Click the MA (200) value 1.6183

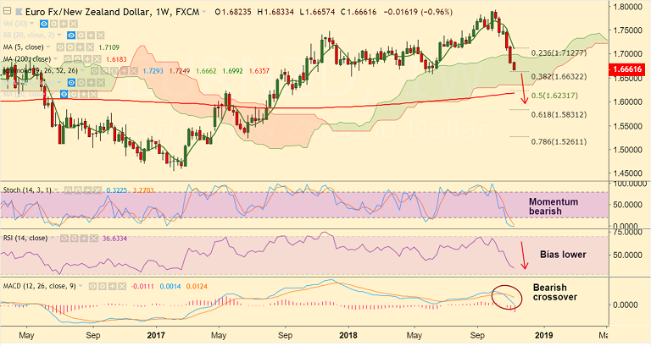coord(116,59)
